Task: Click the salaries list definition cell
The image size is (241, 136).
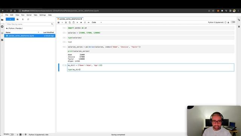Action: pos(151,33)
